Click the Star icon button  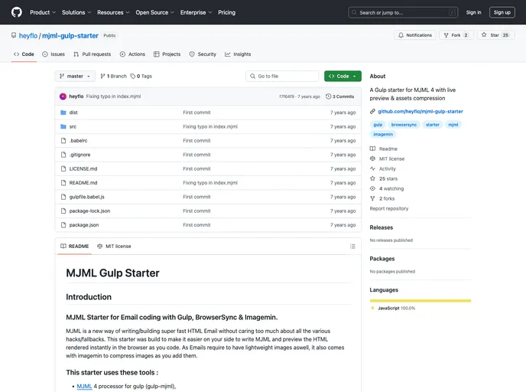(x=484, y=35)
